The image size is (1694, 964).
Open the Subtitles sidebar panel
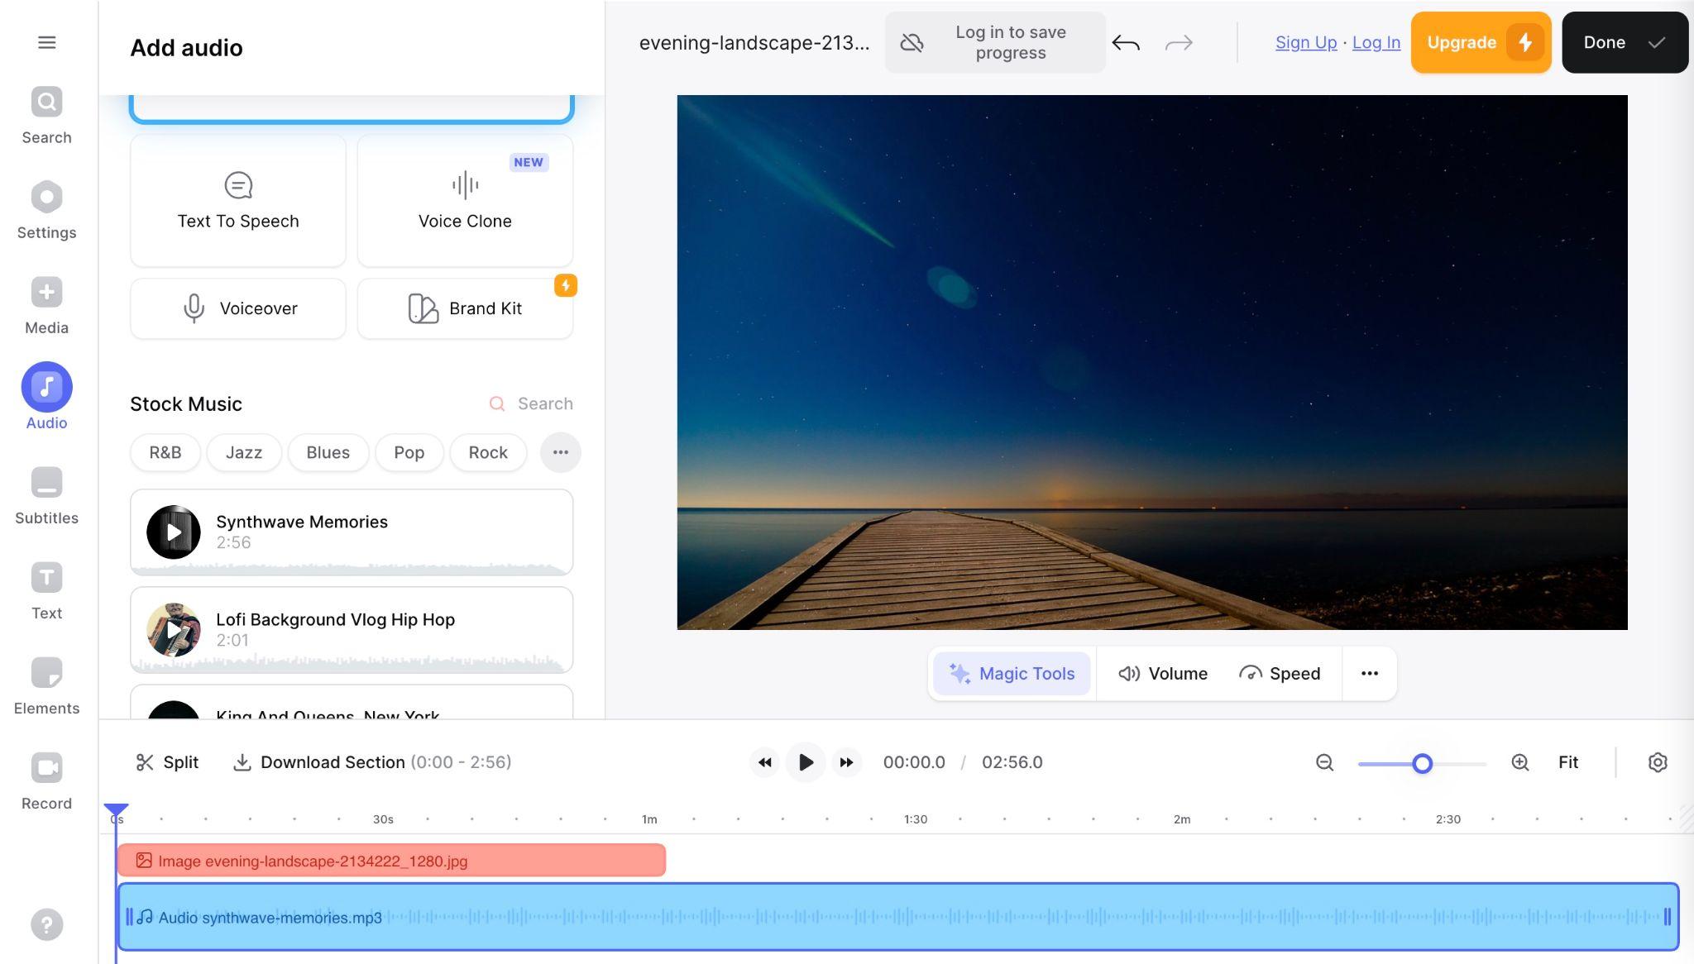[47, 496]
